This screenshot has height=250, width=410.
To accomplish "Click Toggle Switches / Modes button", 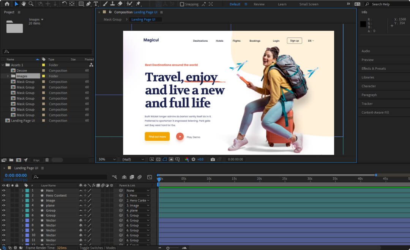I will (98, 248).
